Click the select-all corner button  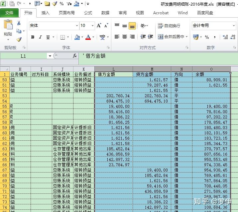(5, 69)
